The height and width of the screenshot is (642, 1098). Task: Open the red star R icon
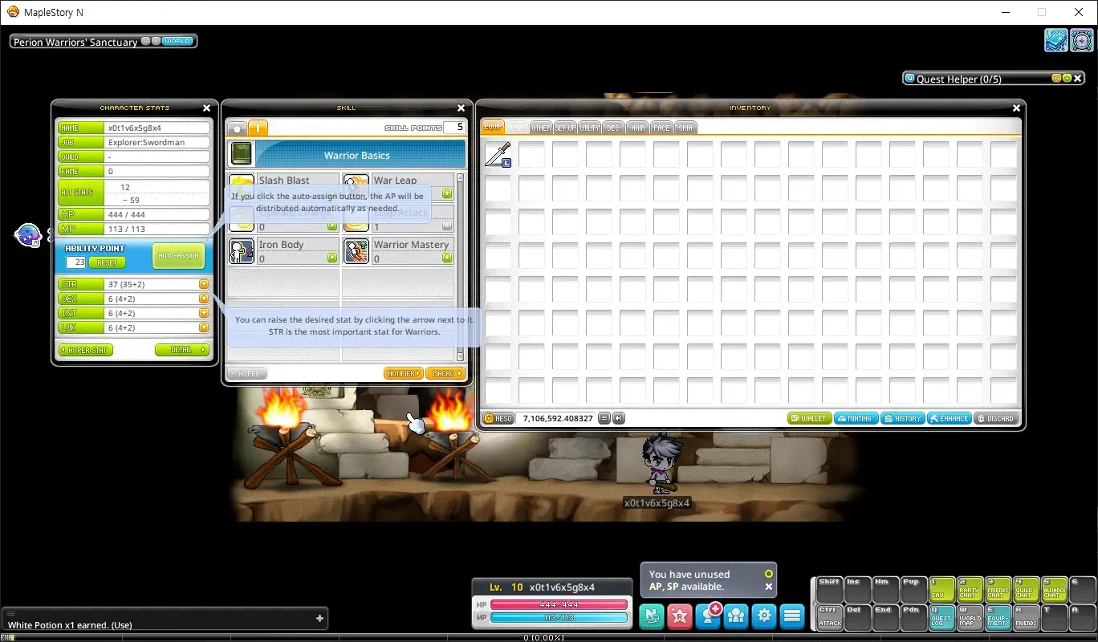[x=680, y=616]
